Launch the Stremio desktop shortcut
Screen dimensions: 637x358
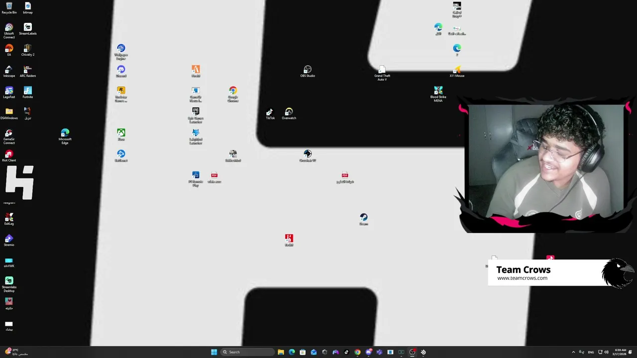pos(9,241)
